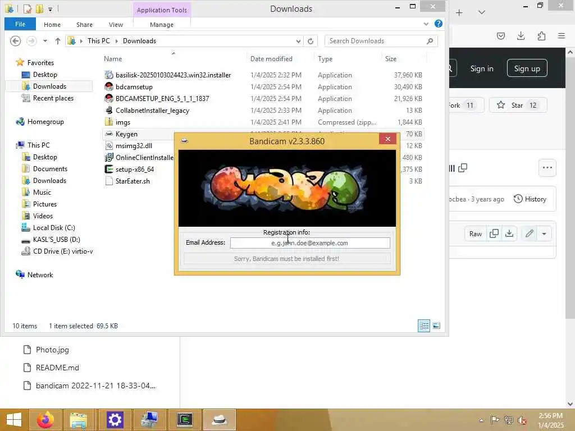Open Firefox extensions puzzle icon
Image resolution: width=575 pixels, height=431 pixels.
point(541,35)
